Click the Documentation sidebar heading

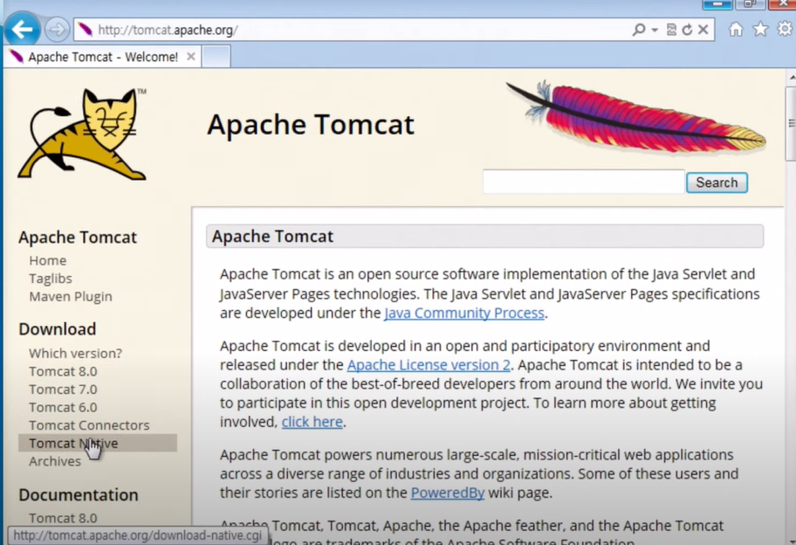pos(79,494)
